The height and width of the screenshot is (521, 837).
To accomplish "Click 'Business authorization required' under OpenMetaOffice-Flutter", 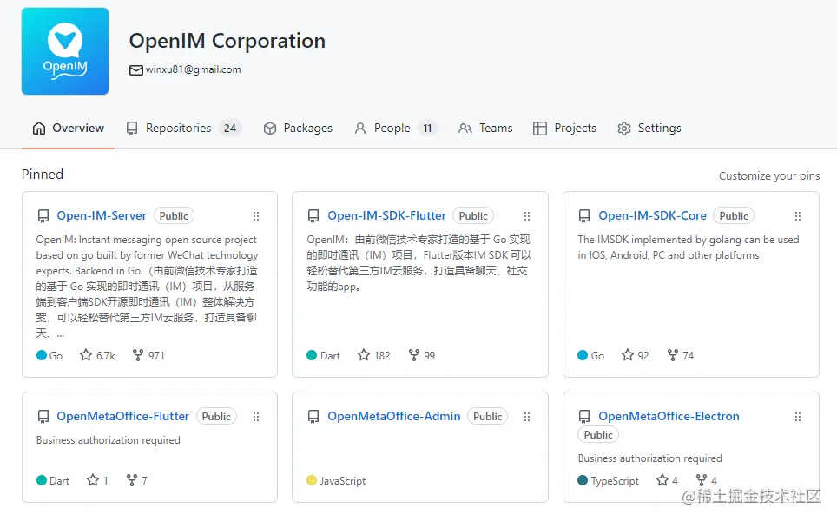I will [109, 440].
